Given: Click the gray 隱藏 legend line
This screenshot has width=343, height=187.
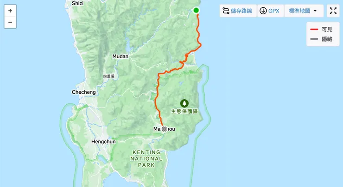Looking at the screenshot, I should click(x=314, y=39).
